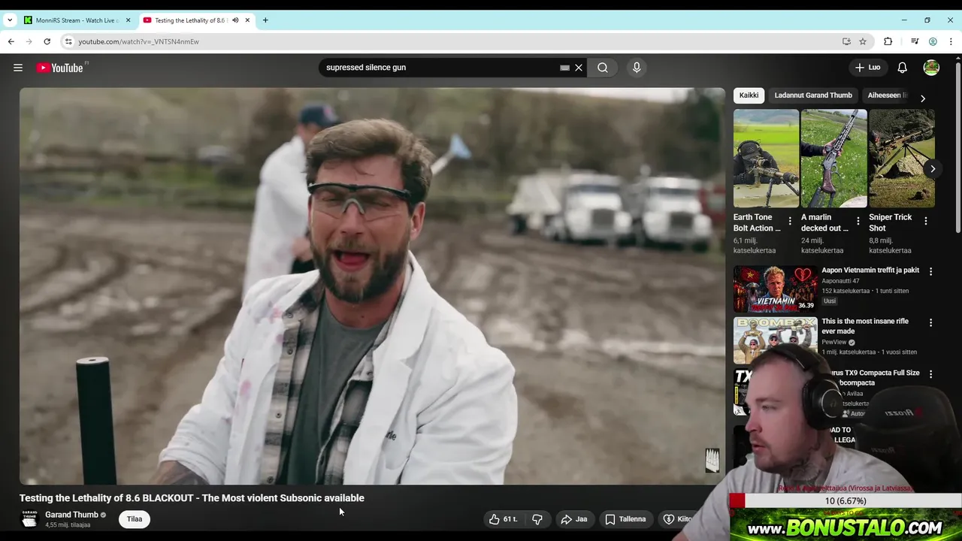Share the video with Jaa

pyautogui.click(x=574, y=519)
